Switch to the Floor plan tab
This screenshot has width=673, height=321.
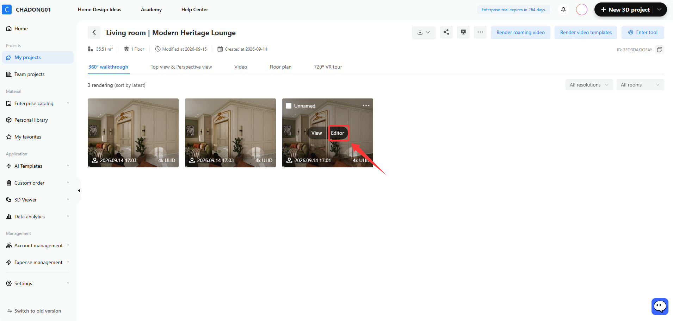(x=280, y=67)
